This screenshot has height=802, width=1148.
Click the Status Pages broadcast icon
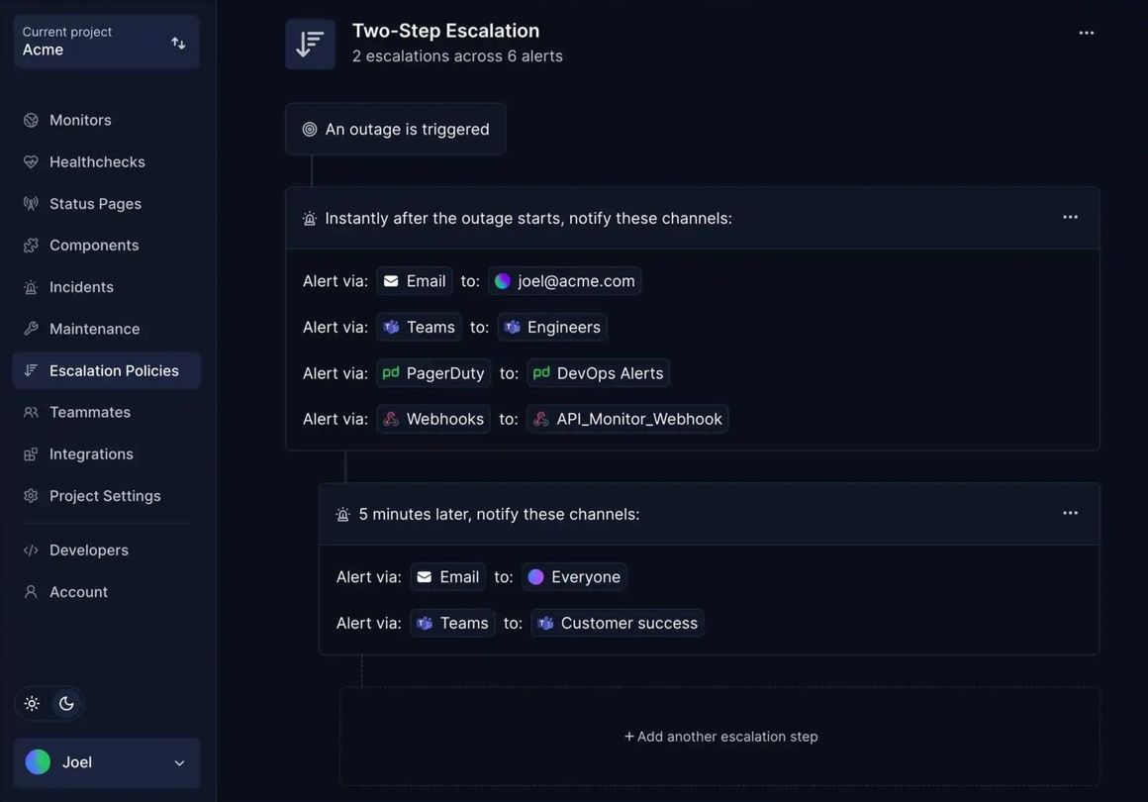[31, 204]
